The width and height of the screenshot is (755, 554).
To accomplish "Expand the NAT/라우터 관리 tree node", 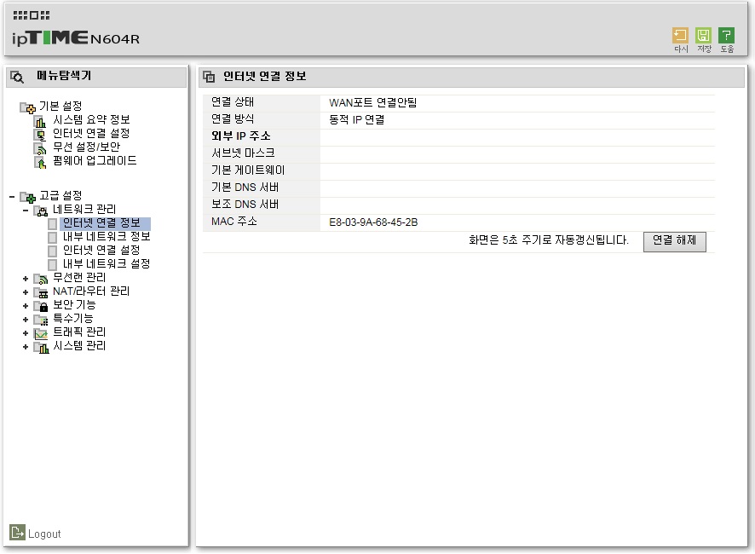I will coord(26,292).
